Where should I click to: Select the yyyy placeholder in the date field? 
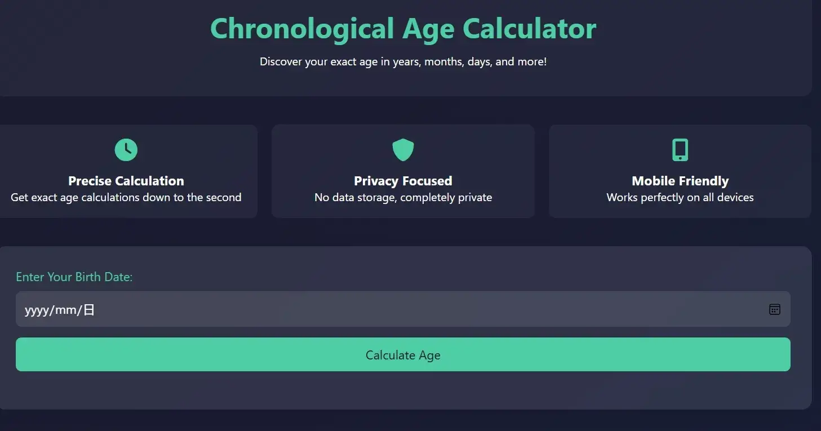tap(35, 309)
